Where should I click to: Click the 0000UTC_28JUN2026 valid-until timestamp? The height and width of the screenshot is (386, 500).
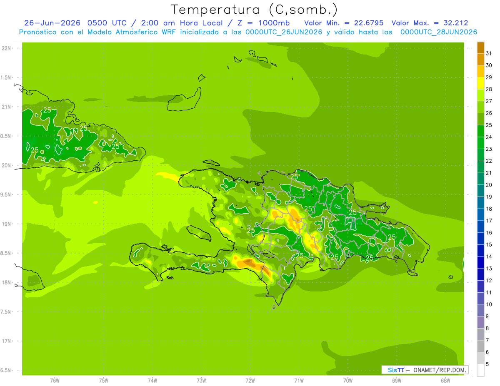point(439,32)
